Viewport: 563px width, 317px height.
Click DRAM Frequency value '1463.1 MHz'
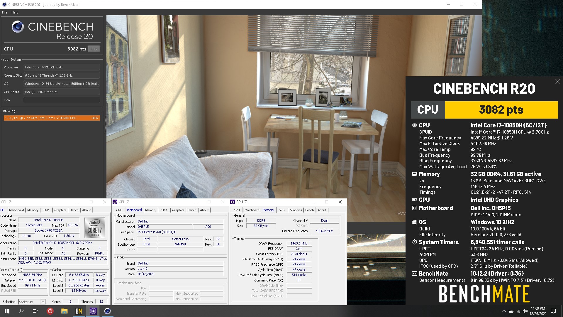click(x=299, y=244)
